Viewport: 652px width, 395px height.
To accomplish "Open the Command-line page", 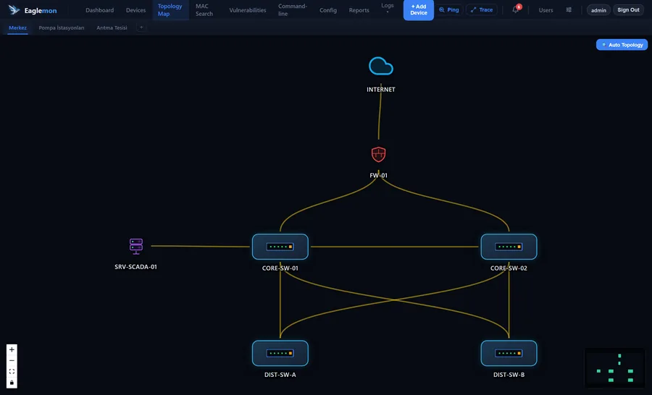I will coord(293,10).
